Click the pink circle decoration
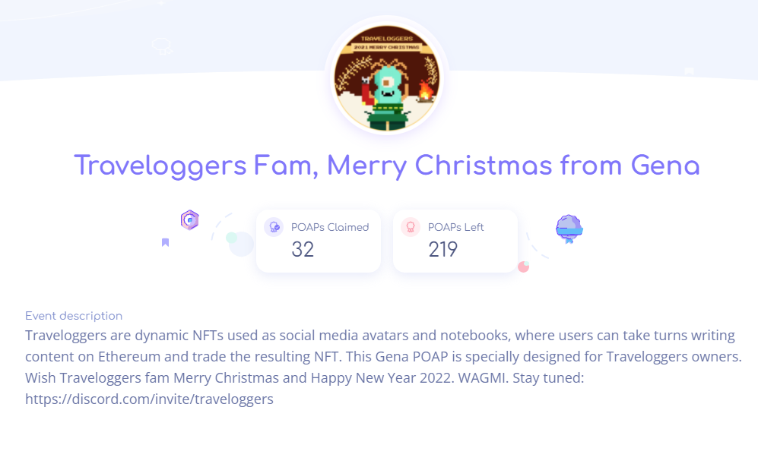 point(524,267)
